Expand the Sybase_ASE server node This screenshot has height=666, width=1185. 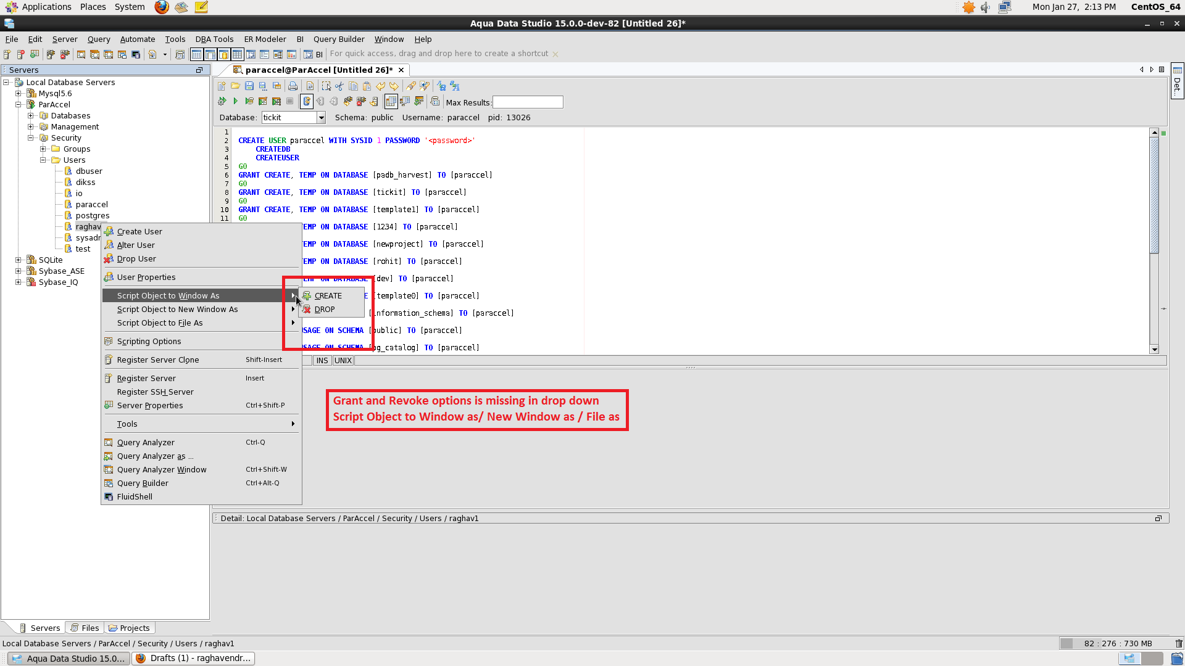click(19, 271)
